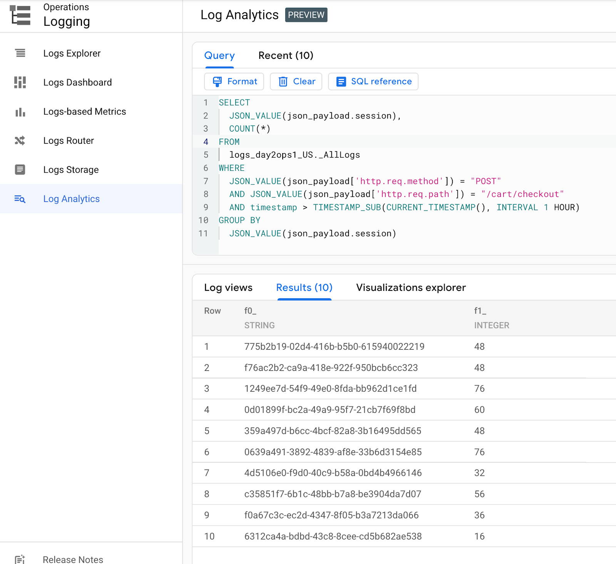Click the WHERE keyword in query

tap(232, 168)
